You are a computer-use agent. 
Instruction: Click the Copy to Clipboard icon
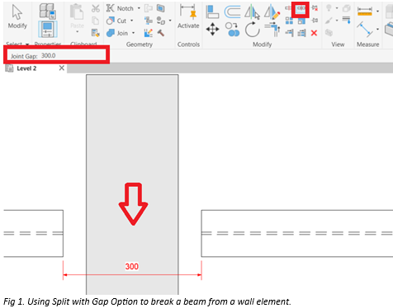(x=95, y=21)
